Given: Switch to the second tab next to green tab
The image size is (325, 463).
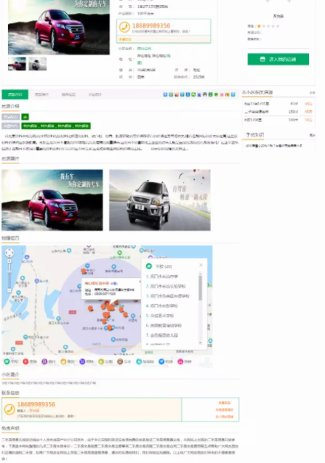Looking at the screenshot, I should [x=41, y=94].
